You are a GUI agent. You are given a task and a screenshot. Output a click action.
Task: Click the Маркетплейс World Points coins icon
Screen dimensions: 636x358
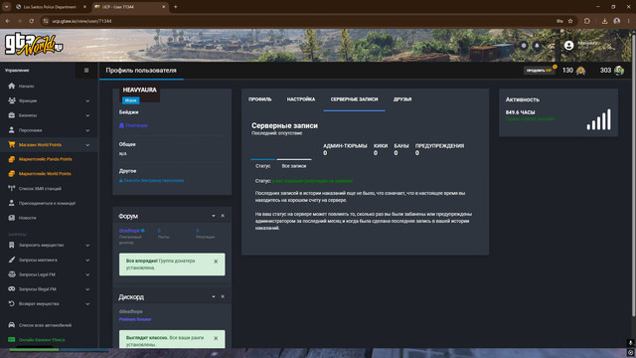[11, 174]
